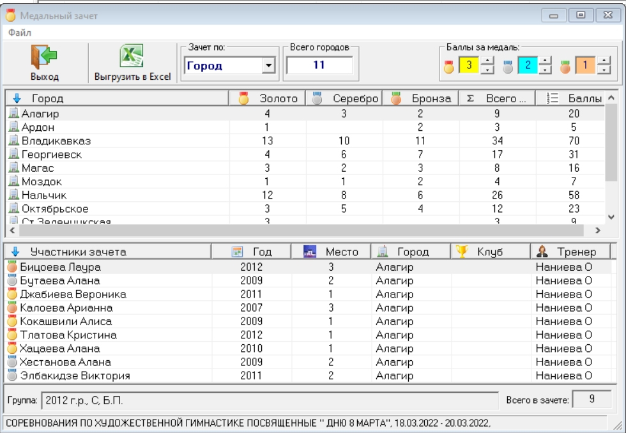Click the yellow gold points value field
The height and width of the screenshot is (433, 626).
click(x=468, y=65)
